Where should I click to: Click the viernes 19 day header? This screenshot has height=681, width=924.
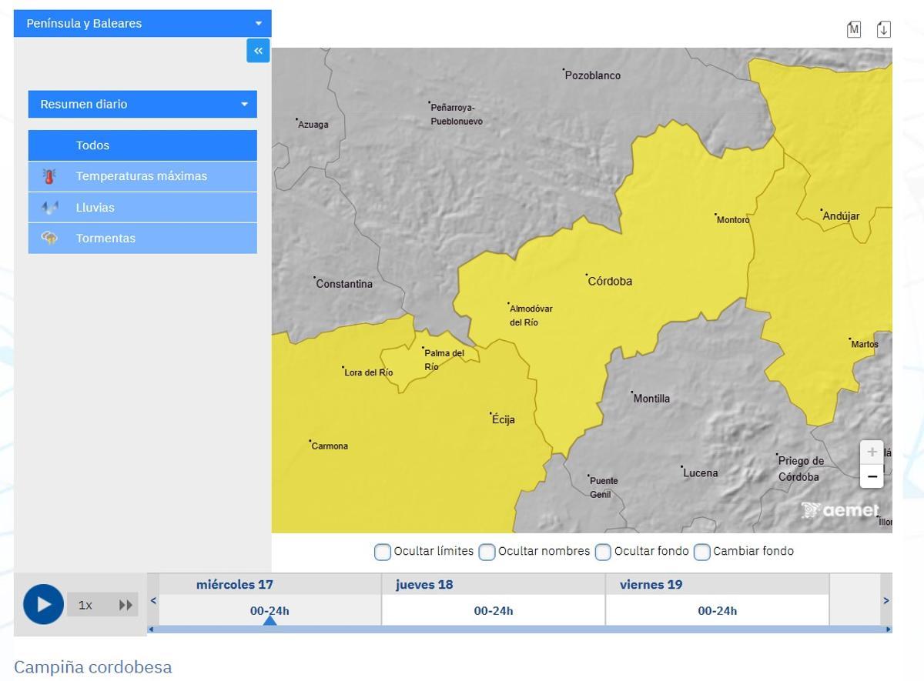pyautogui.click(x=651, y=585)
